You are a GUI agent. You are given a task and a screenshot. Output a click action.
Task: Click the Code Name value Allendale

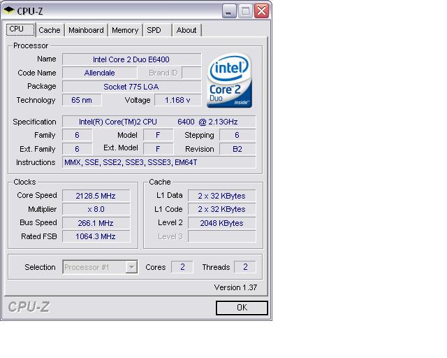click(99, 73)
